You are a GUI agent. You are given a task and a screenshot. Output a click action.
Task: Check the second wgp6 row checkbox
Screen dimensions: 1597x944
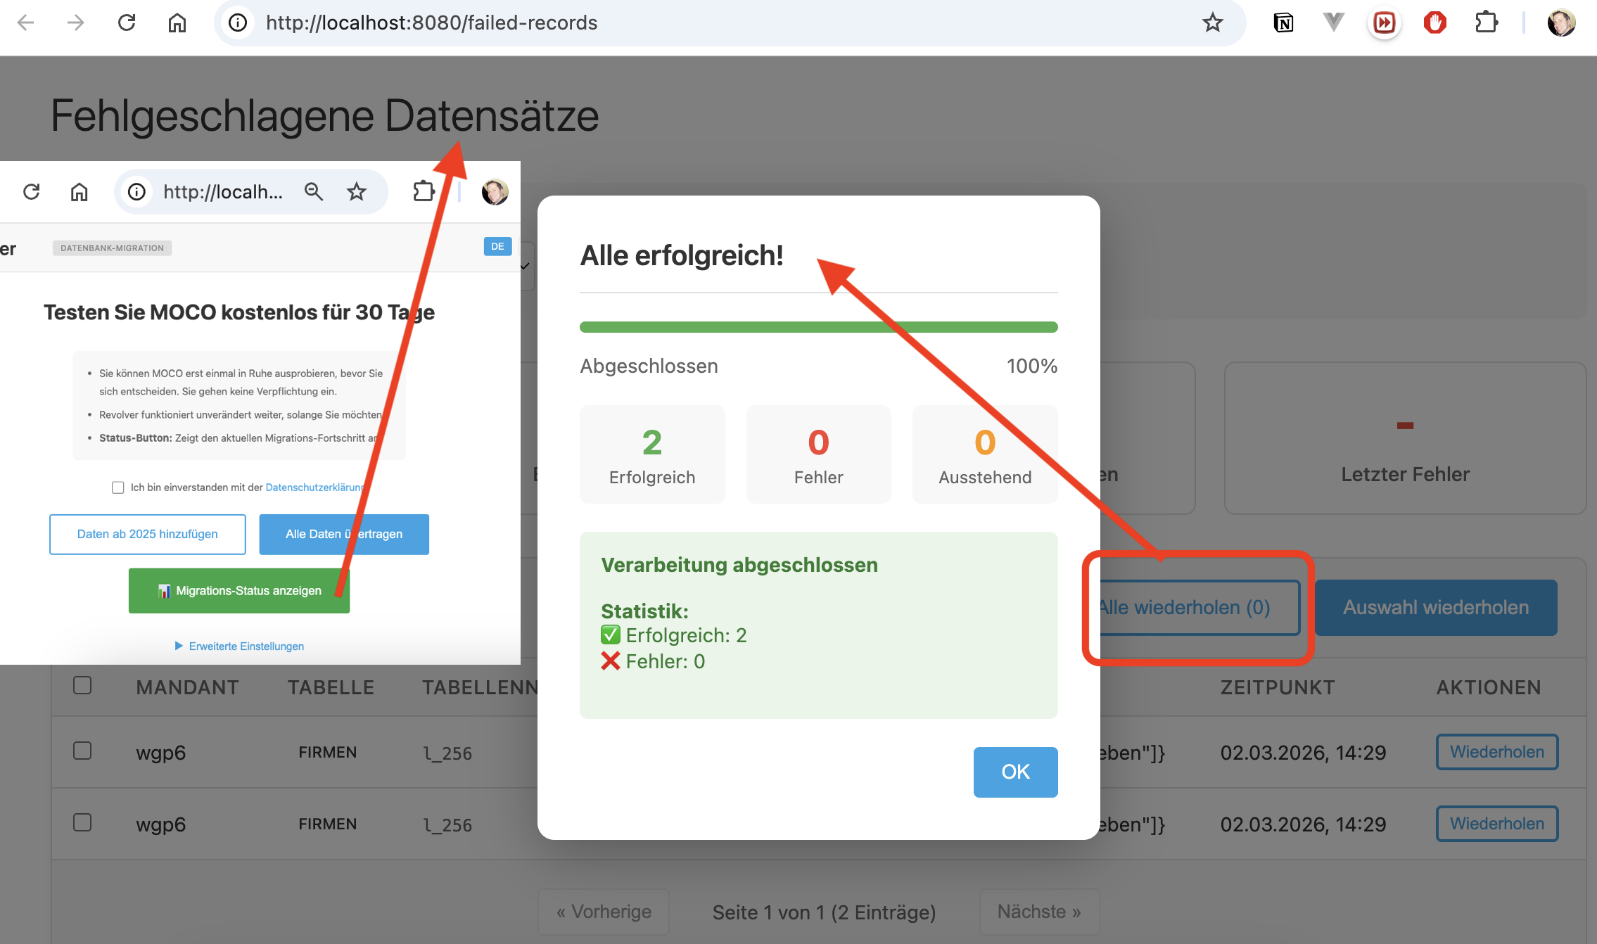tap(82, 822)
